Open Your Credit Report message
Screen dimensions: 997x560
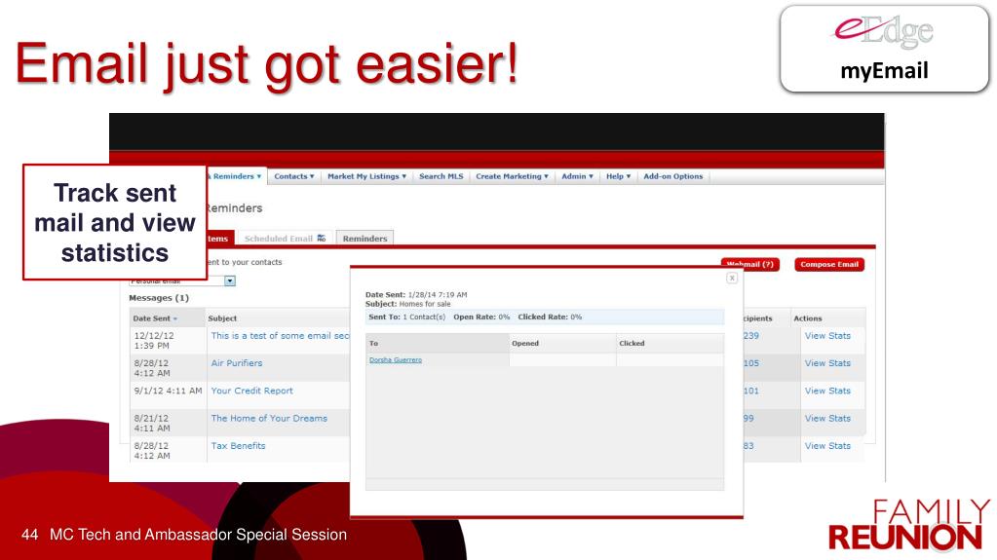[251, 391]
